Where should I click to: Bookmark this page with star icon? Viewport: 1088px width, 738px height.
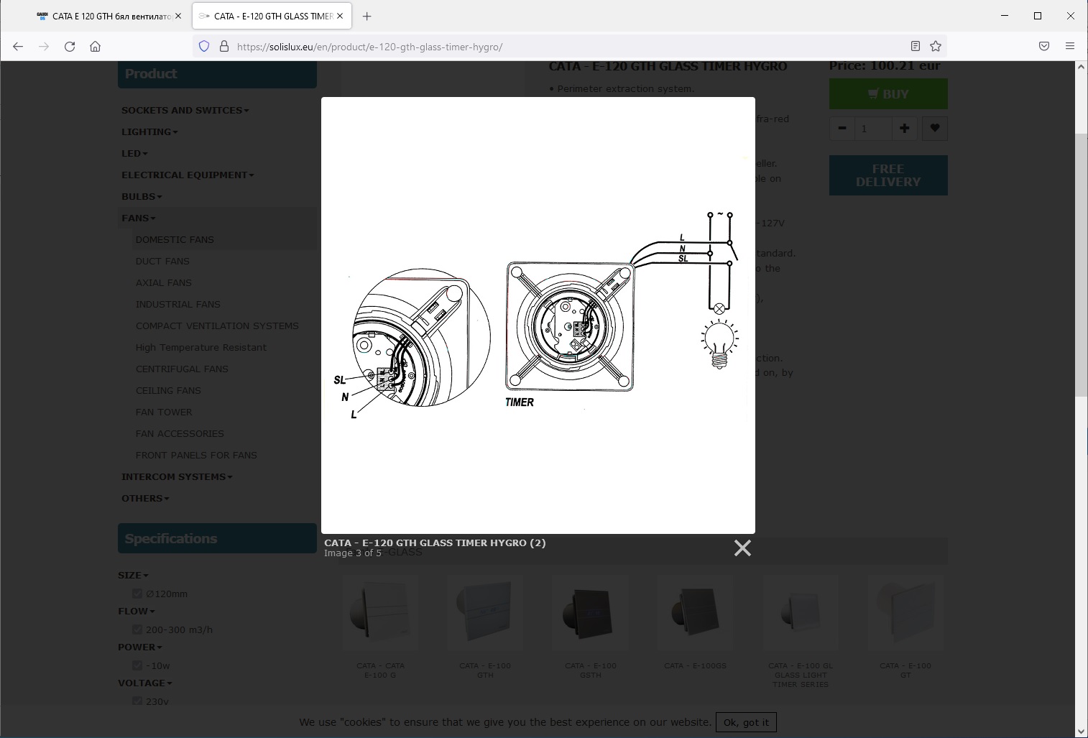[x=936, y=47]
